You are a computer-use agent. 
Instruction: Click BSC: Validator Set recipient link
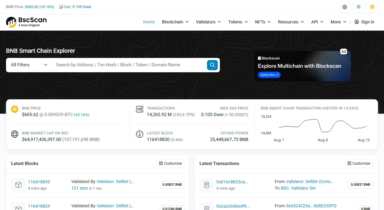click(298, 188)
